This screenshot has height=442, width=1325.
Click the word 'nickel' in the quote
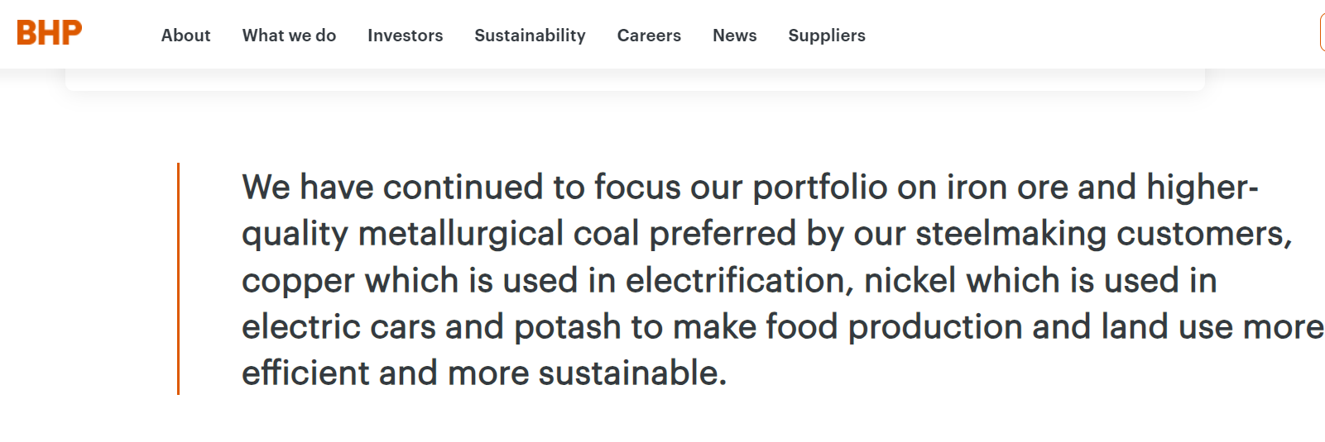point(910,281)
